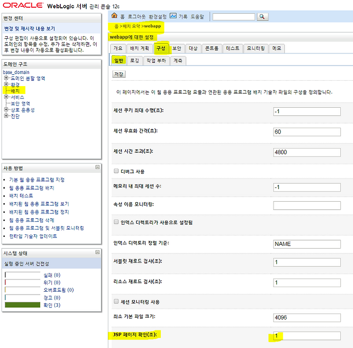
Task: Open 배치된 웹 응용 프로그램 보기 link
Action: pos(39,204)
